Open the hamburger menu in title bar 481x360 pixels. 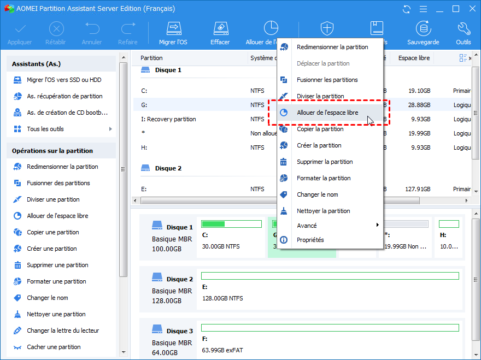423,9
